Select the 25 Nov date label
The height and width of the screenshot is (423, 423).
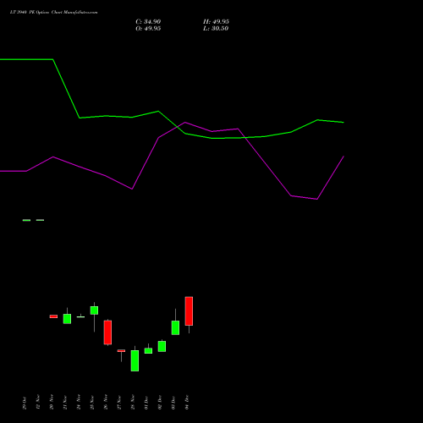(x=92, y=402)
